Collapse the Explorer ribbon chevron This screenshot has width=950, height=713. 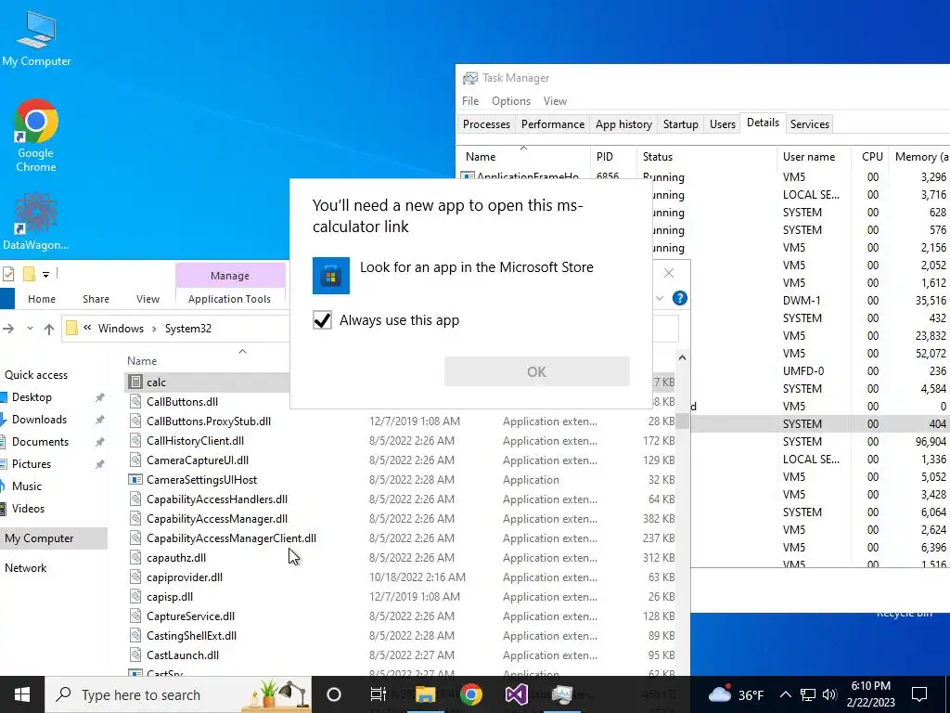click(x=660, y=298)
